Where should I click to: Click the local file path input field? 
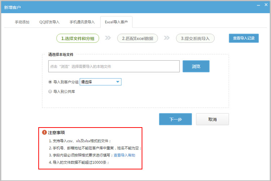[114, 66]
